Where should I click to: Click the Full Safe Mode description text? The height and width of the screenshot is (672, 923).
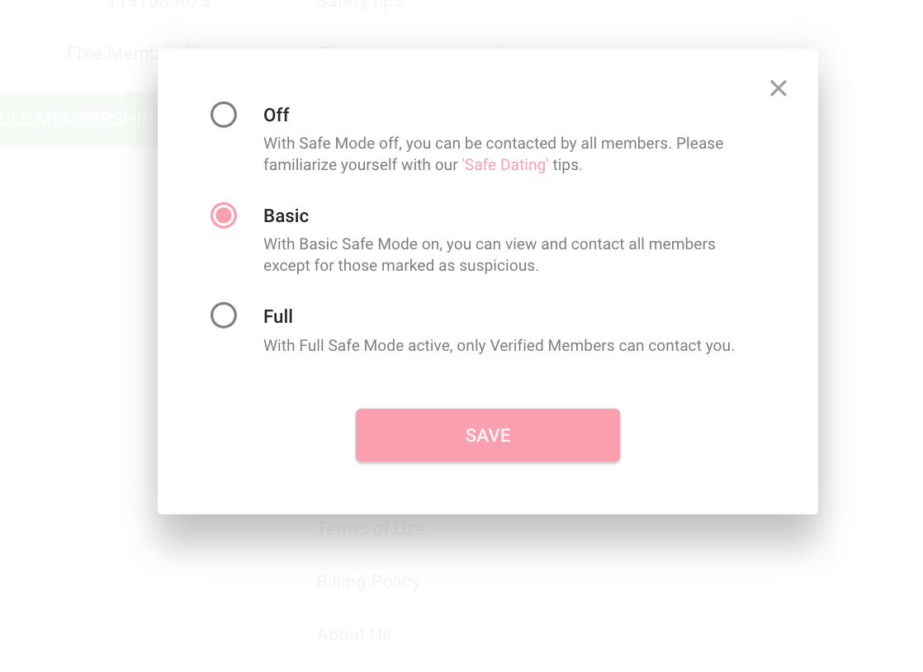pos(499,345)
